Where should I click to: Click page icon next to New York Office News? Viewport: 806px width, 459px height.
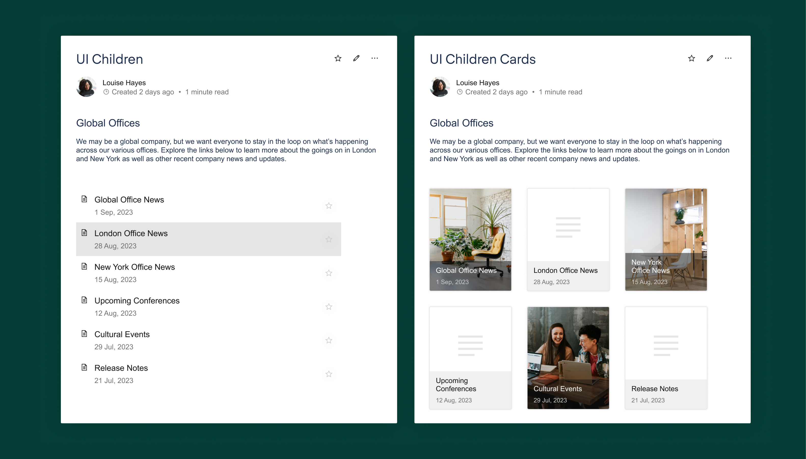pos(84,266)
